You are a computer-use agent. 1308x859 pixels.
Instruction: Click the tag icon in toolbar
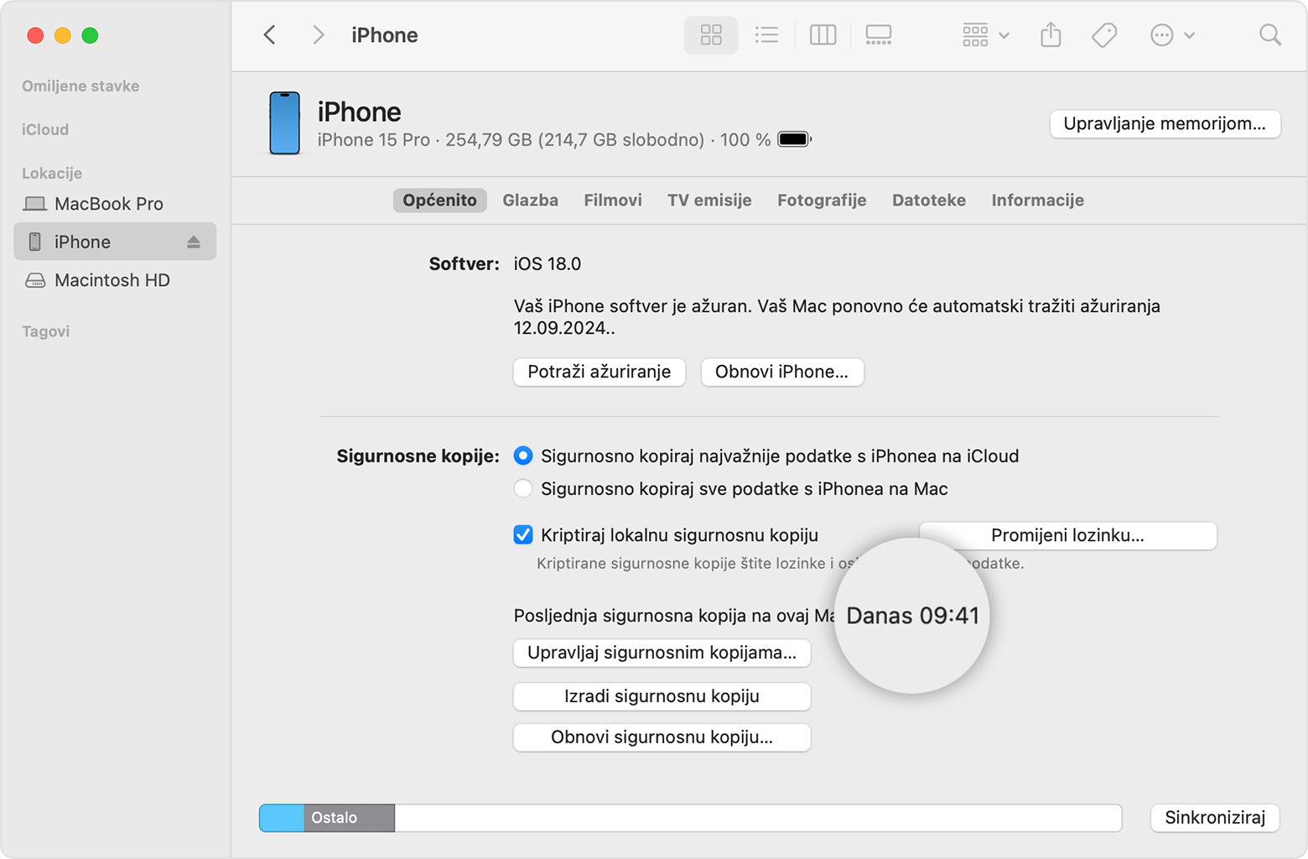click(1104, 34)
